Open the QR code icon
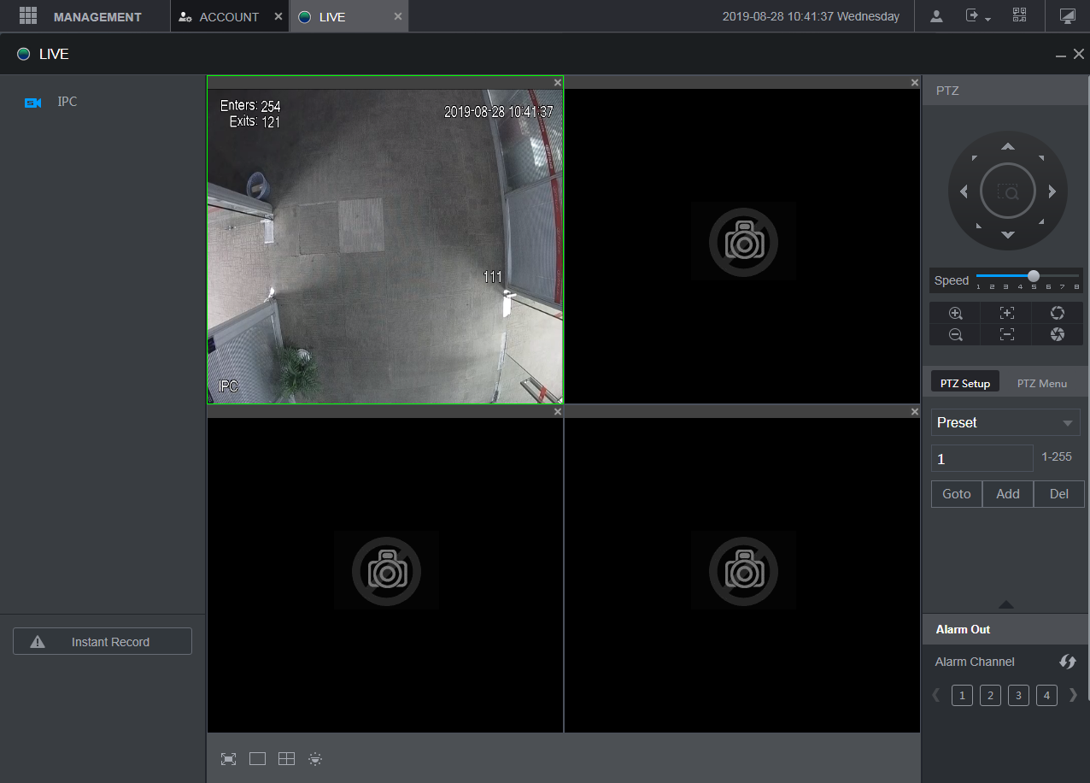Screen dimensions: 1090x783 tap(1019, 15)
